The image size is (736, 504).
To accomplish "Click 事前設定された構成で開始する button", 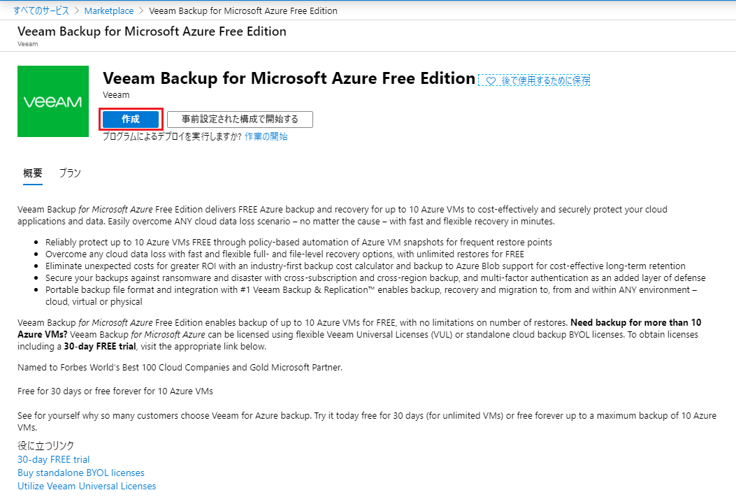I will [x=240, y=120].
